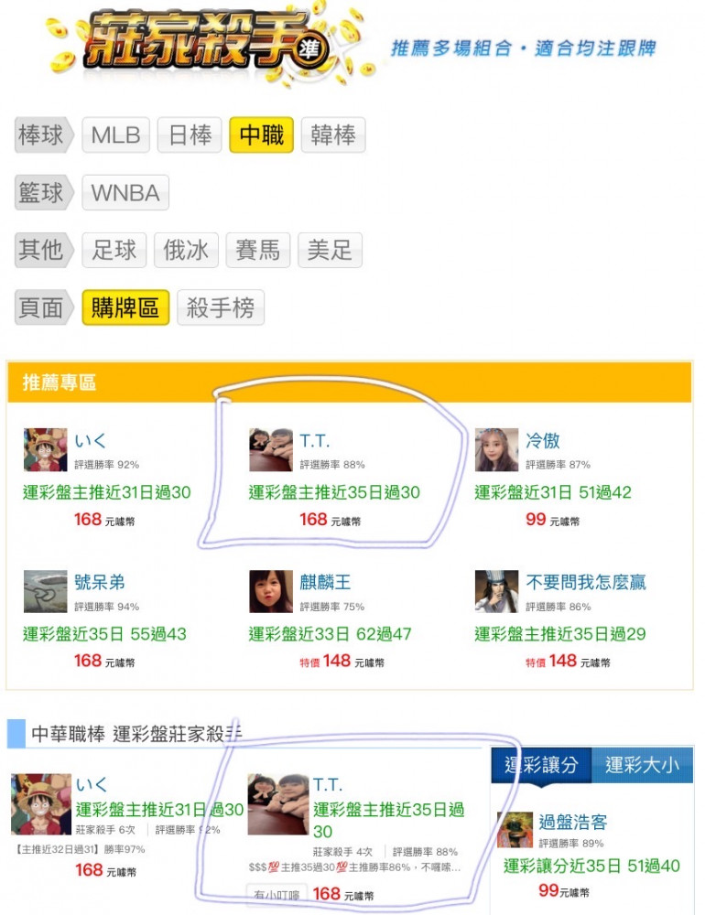The width and height of the screenshot is (705, 915).
Task: Open 運彩盤近31日 51過42 link
Action: pyautogui.click(x=552, y=492)
